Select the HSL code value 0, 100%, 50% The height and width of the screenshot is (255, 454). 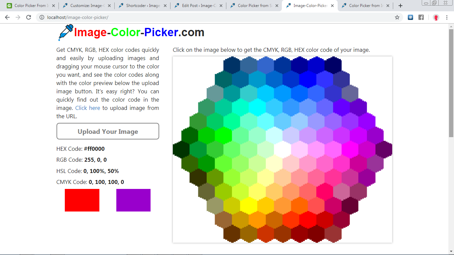(101, 171)
